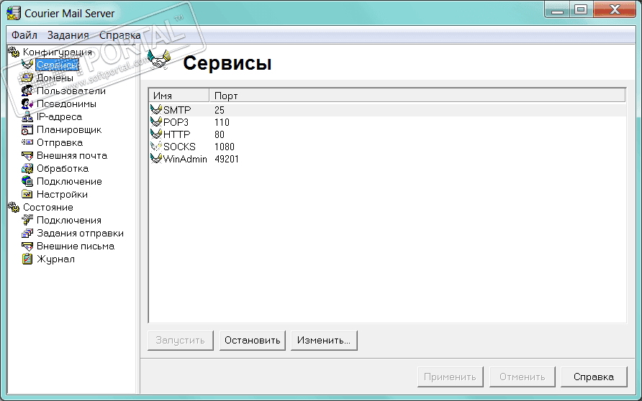Click port value 1080
This screenshot has width=642, height=401.
(225, 147)
